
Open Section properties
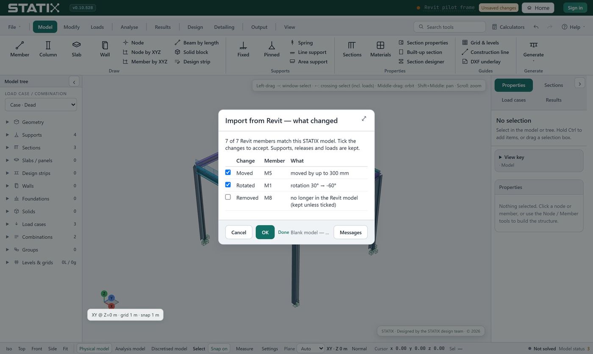[x=423, y=42]
